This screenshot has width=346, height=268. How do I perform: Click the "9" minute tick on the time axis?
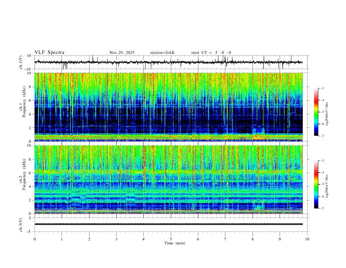(280, 239)
